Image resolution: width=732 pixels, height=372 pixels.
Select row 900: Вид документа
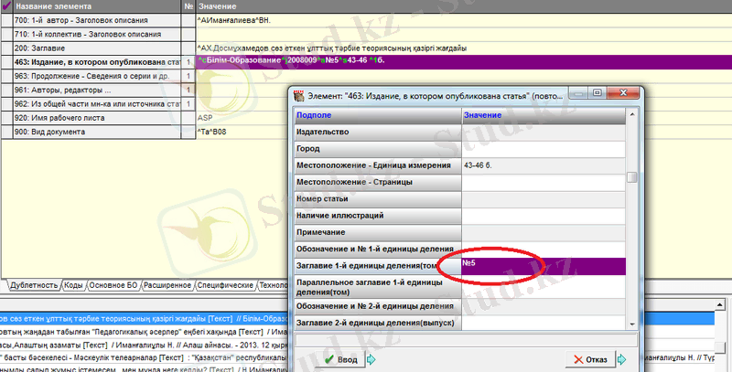click(97, 132)
